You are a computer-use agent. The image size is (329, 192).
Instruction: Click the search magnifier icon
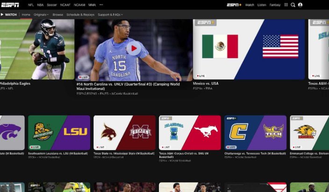[293, 5]
